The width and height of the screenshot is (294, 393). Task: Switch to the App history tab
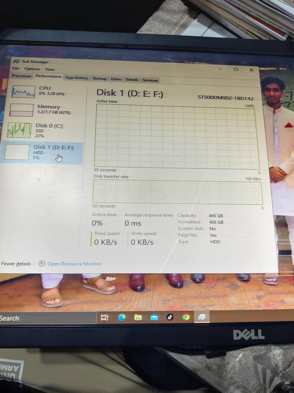click(77, 78)
